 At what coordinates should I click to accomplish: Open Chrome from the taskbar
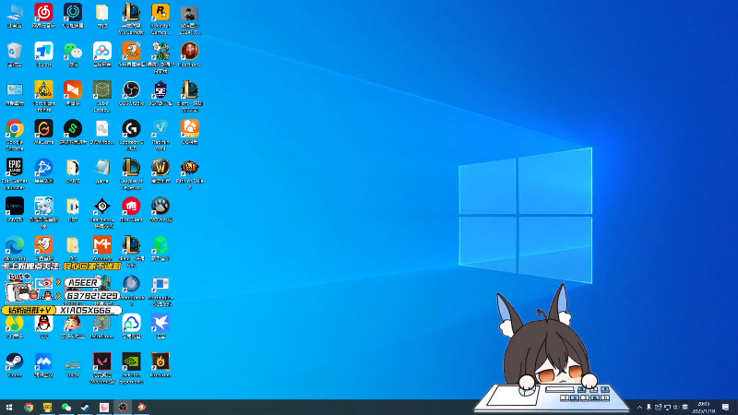coord(29,407)
